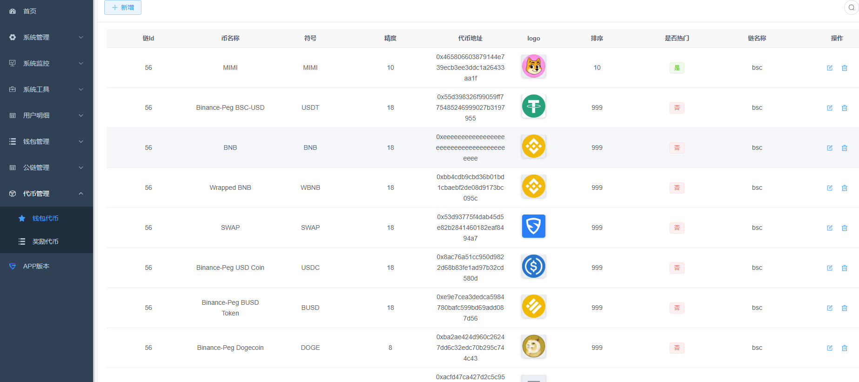Click the edit icon for MIMI row
The height and width of the screenshot is (382, 859).
pos(829,68)
